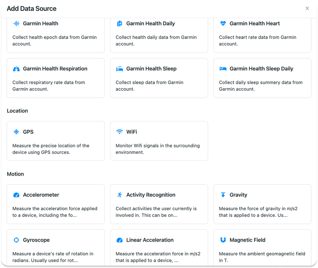Pick the Garmin Health Respiration title
Viewport: 318px width, 268px height.
coord(55,69)
